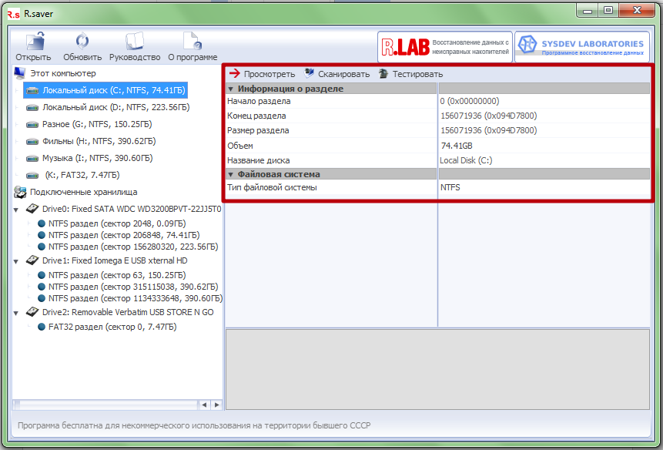
Task: Click the Тестировать button
Action: click(x=410, y=74)
